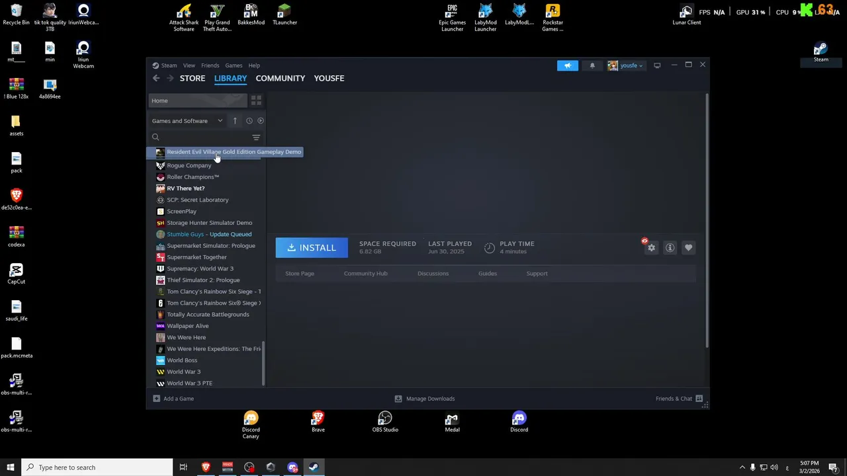Open the Help menu

pyautogui.click(x=254, y=65)
